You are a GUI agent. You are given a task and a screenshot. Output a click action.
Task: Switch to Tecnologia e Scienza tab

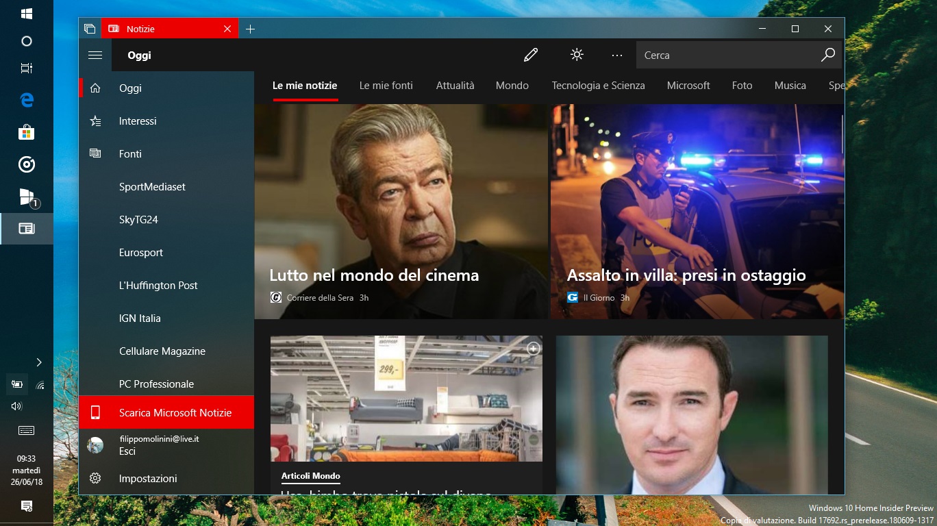click(599, 86)
